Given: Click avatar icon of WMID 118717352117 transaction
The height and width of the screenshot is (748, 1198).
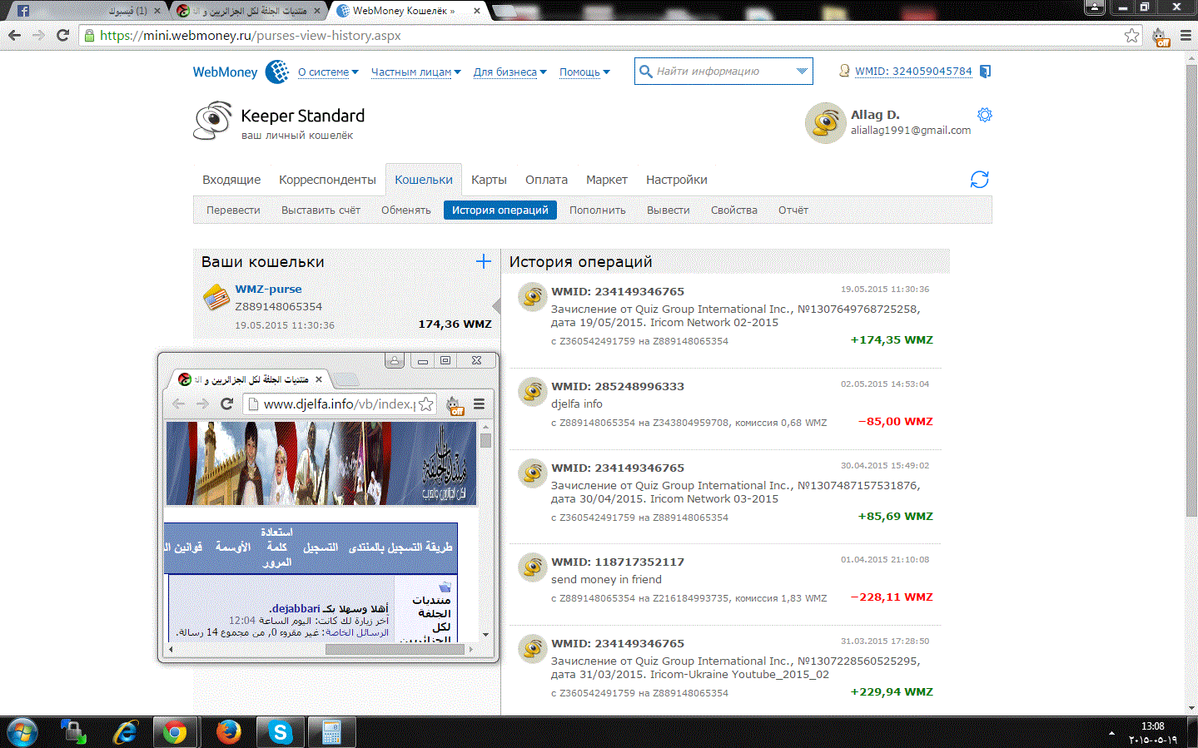Looking at the screenshot, I should point(532,567).
